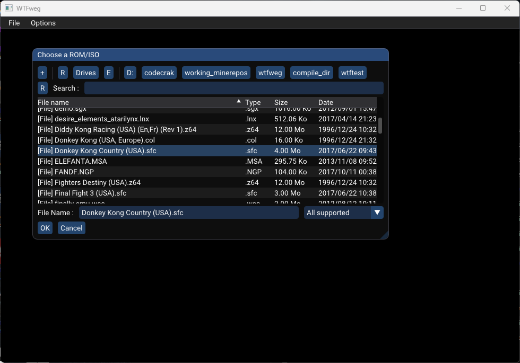Click the E edit path button
Screen dimensions: 520x363
pyautogui.click(x=108, y=73)
